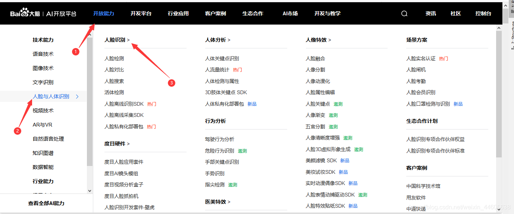The image size is (514, 214).
Task: Open the 医美特效 > category heading
Action: [x=218, y=202]
